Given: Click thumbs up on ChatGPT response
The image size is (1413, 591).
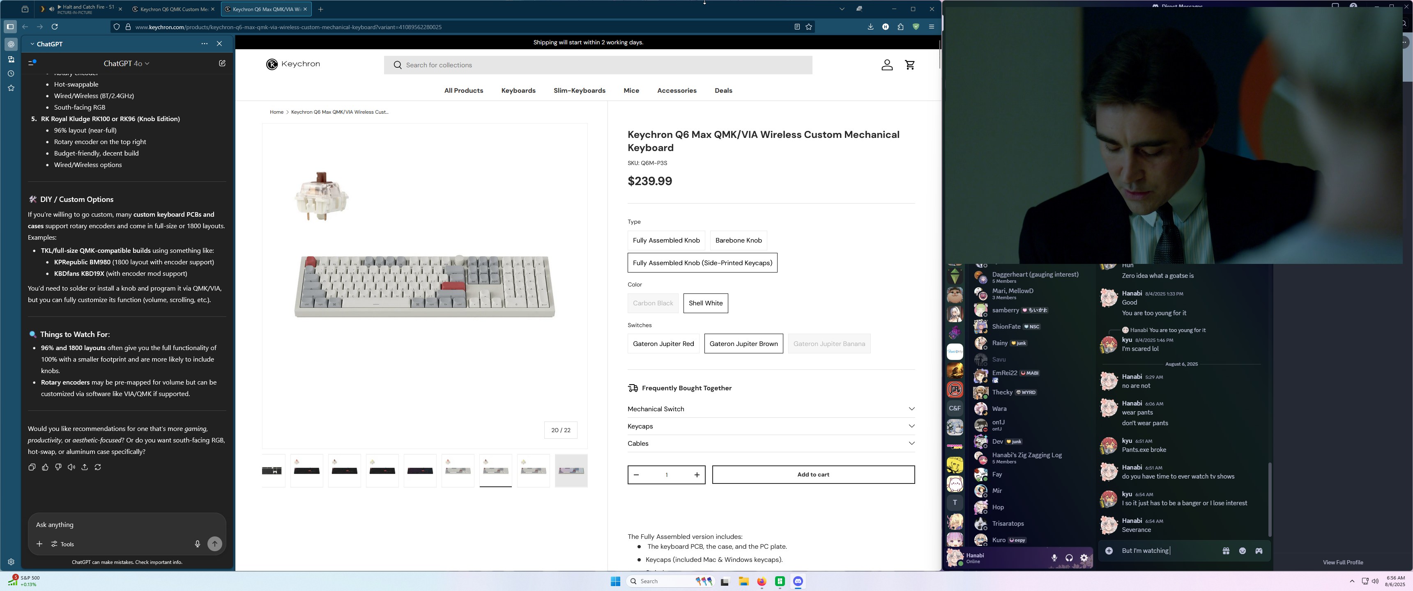Looking at the screenshot, I should tap(45, 467).
